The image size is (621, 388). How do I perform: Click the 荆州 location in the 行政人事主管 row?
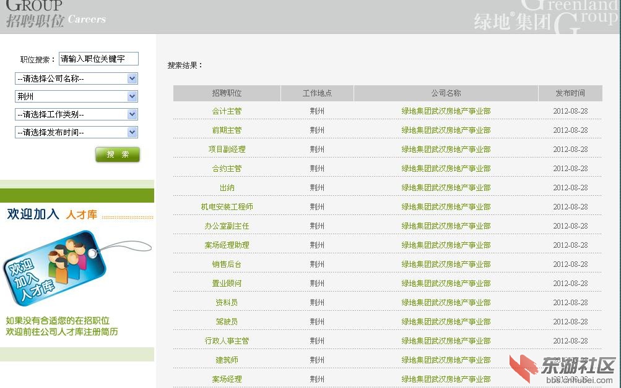tap(317, 341)
